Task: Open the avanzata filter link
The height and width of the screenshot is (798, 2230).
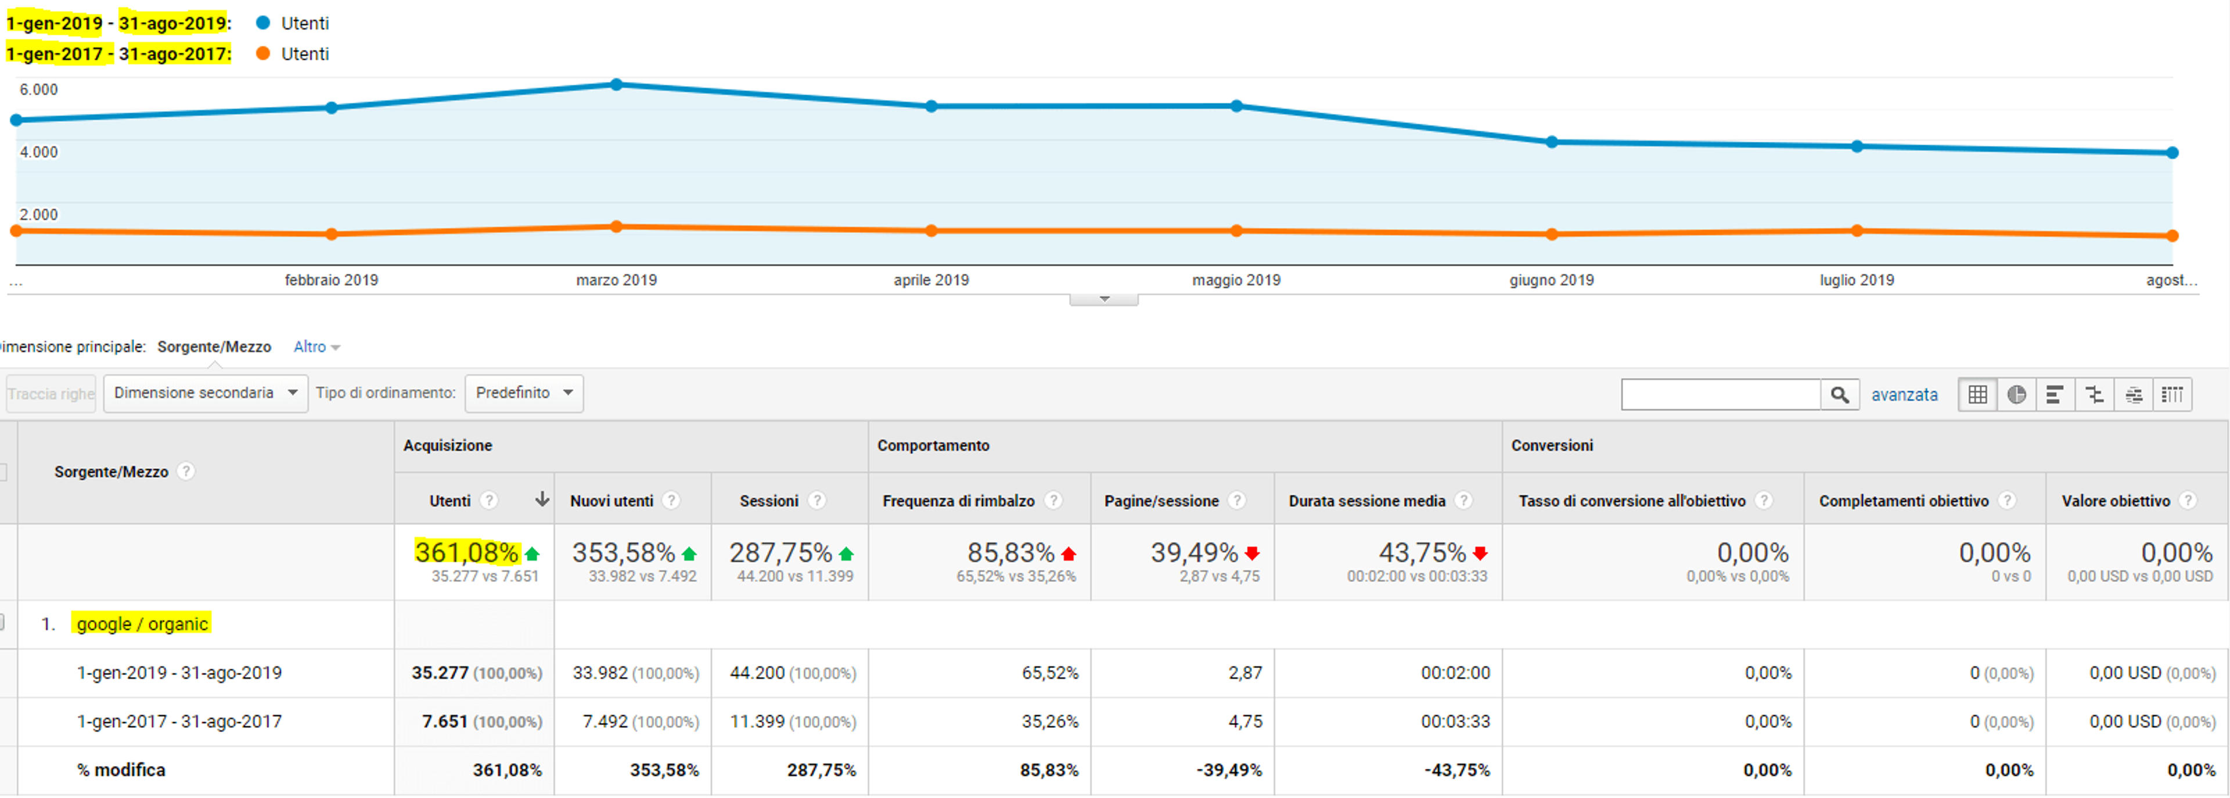Action: pyautogui.click(x=1905, y=395)
